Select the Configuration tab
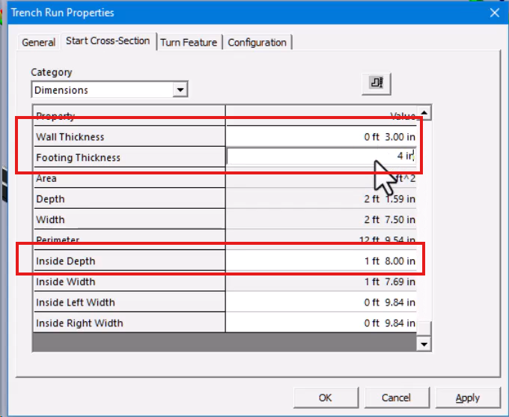Viewport: 509px width, 417px height. coord(257,43)
